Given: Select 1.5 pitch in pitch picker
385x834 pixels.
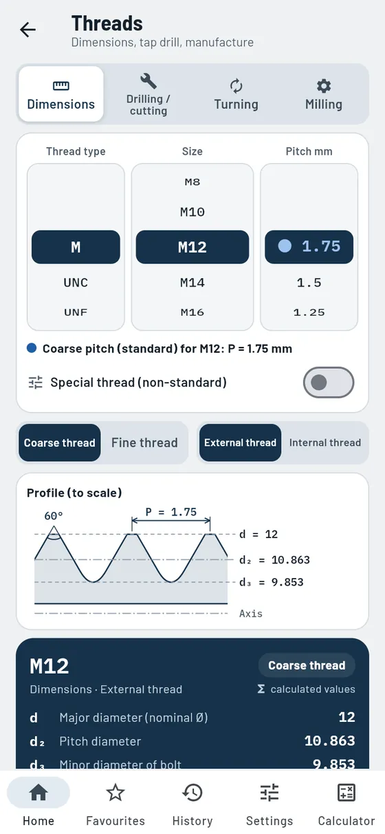Looking at the screenshot, I should pos(309,283).
